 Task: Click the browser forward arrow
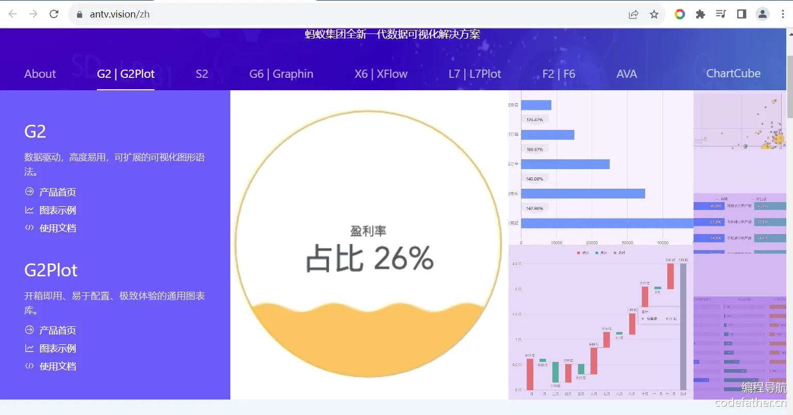(33, 14)
